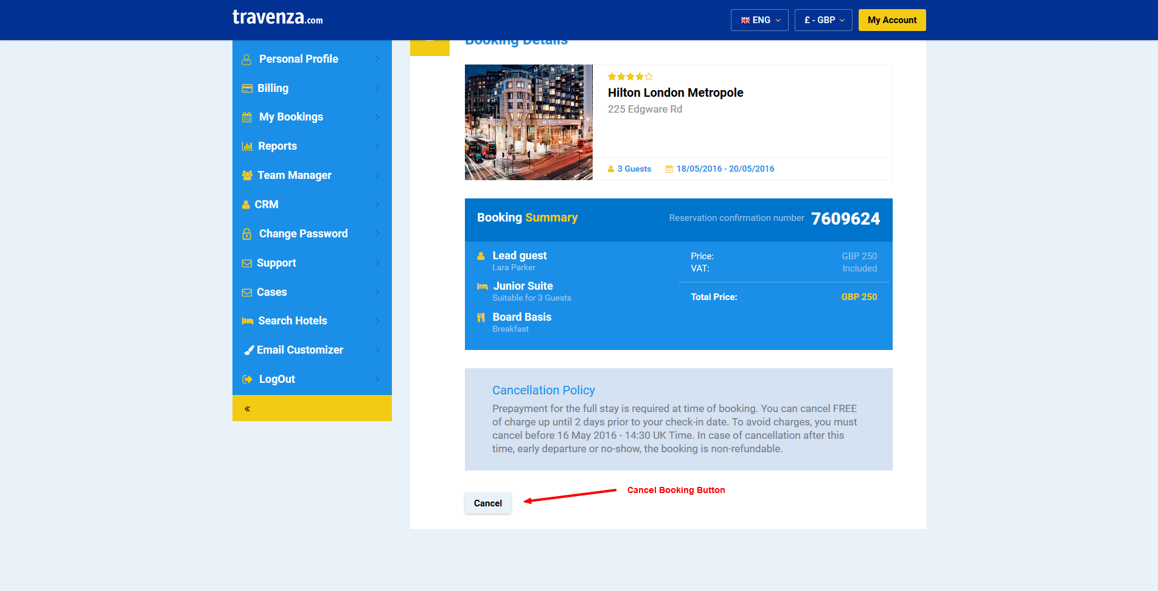The image size is (1158, 591).
Task: Open Change Password menu item
Action: (x=312, y=234)
